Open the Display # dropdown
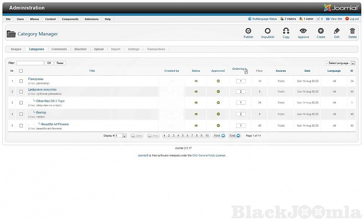The width and height of the screenshot is (364, 221). (x=121, y=136)
